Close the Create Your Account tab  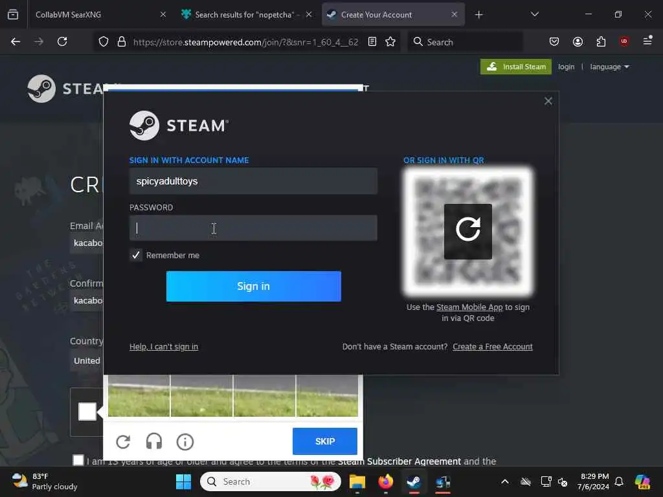[x=454, y=14]
